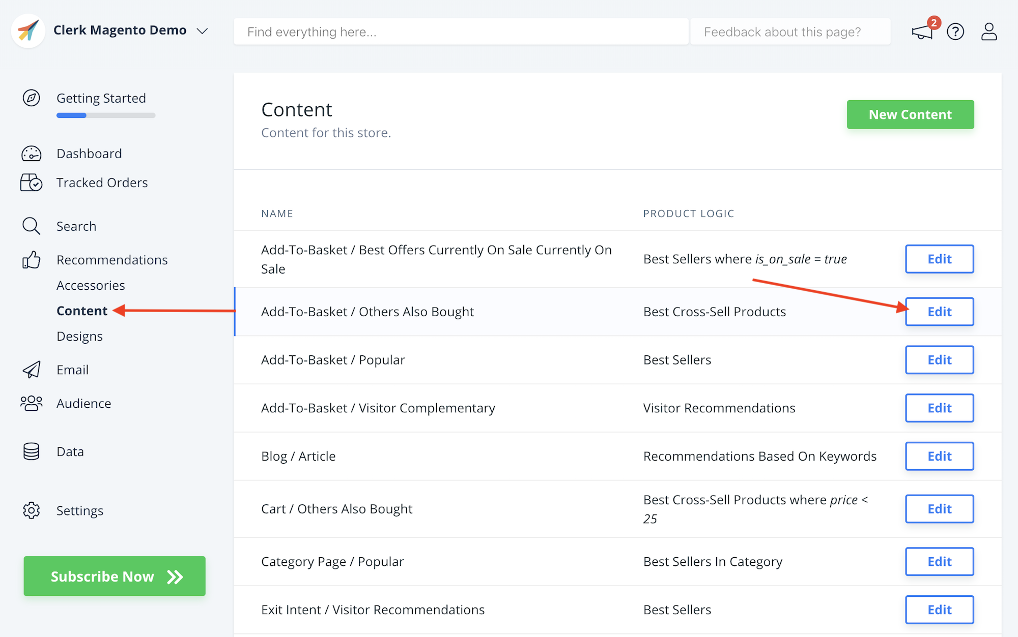Click the Search magnifier sidebar icon
The height and width of the screenshot is (637, 1018).
tap(31, 226)
